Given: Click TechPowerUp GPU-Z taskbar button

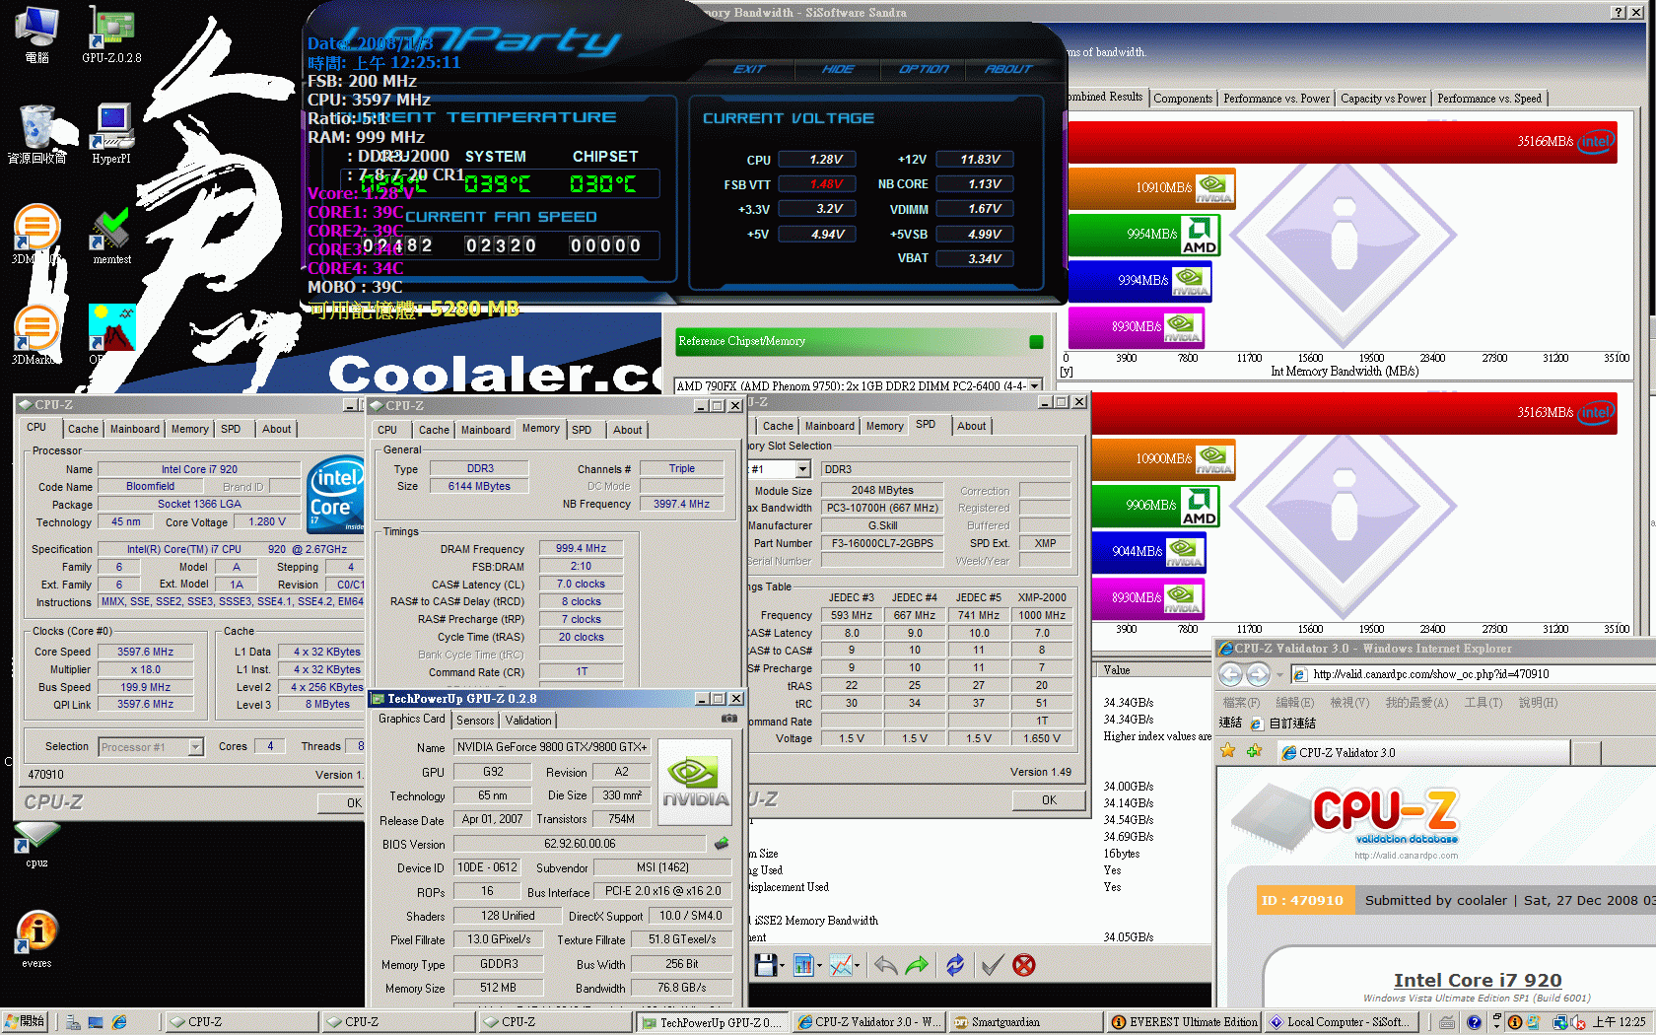Looking at the screenshot, I should pos(712,1022).
